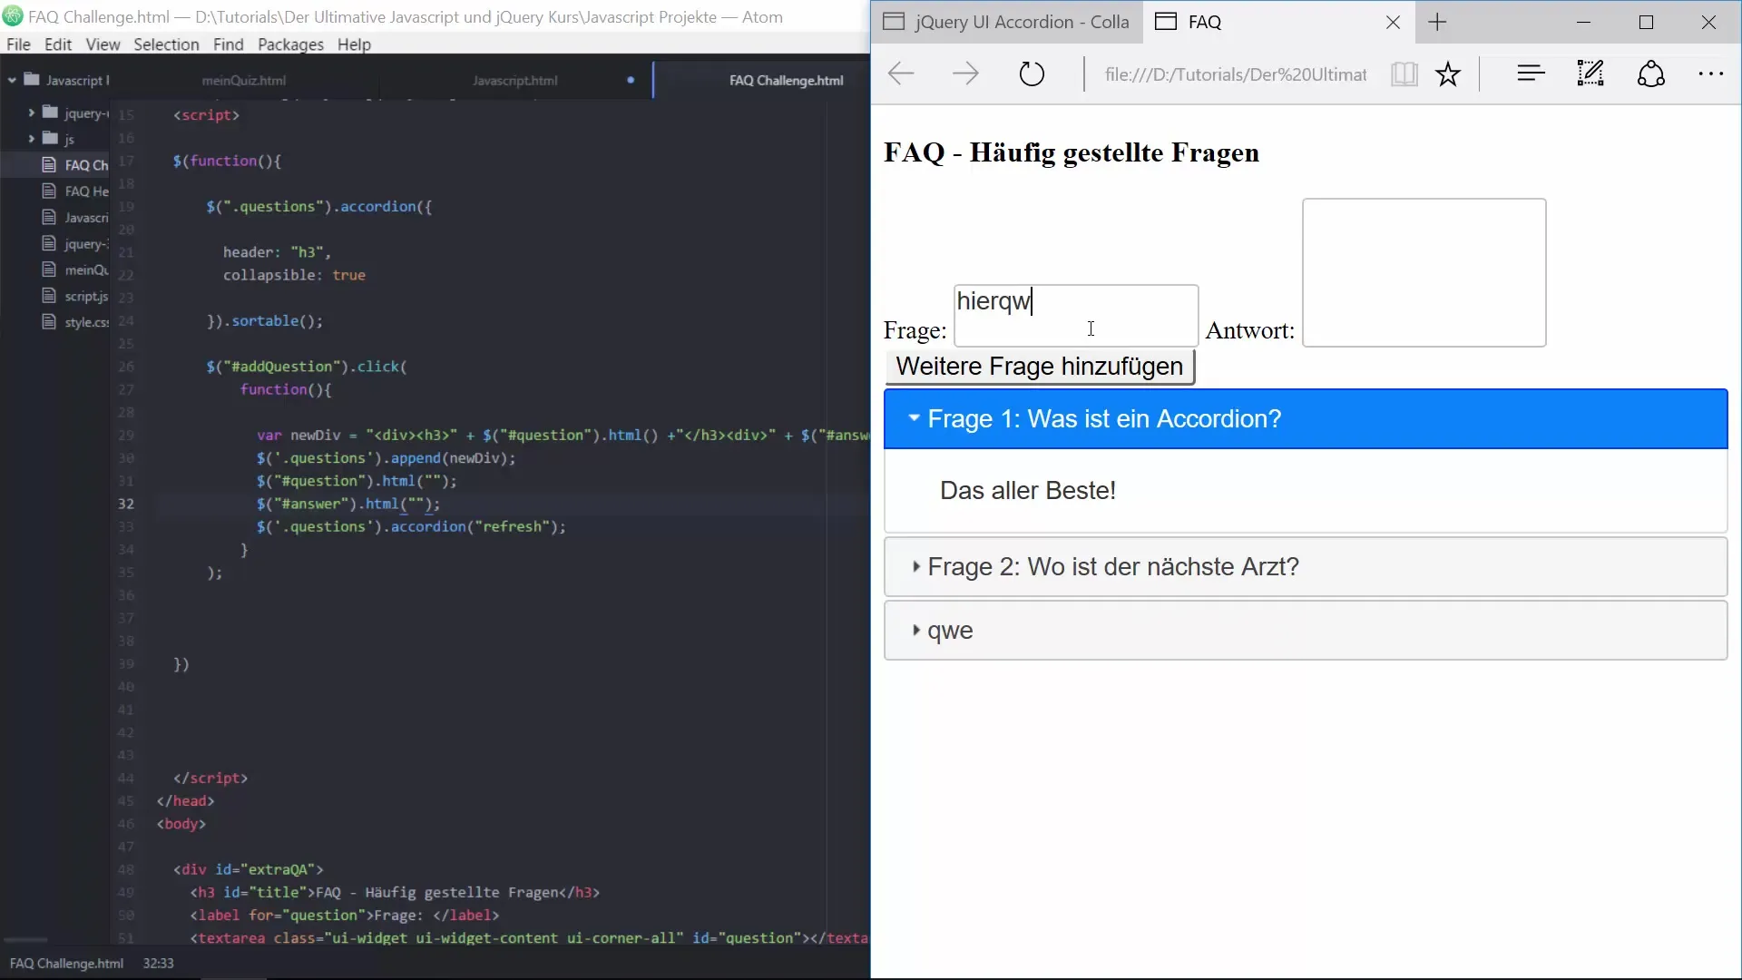Select FAQ Ch file in tree
The image size is (1742, 980).
(x=75, y=165)
